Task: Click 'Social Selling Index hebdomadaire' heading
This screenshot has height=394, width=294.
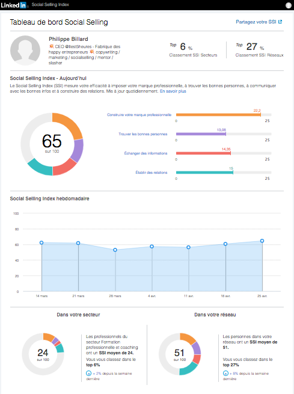Action: coord(49,199)
